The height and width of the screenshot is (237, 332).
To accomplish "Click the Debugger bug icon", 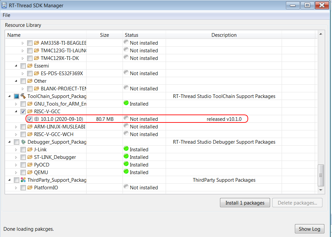I will [x=23, y=142].
